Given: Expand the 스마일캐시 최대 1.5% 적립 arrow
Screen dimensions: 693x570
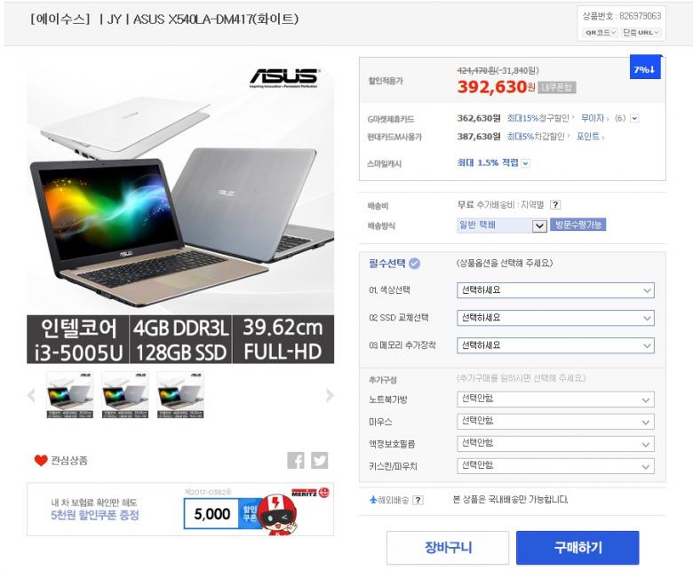Looking at the screenshot, I should (525, 163).
